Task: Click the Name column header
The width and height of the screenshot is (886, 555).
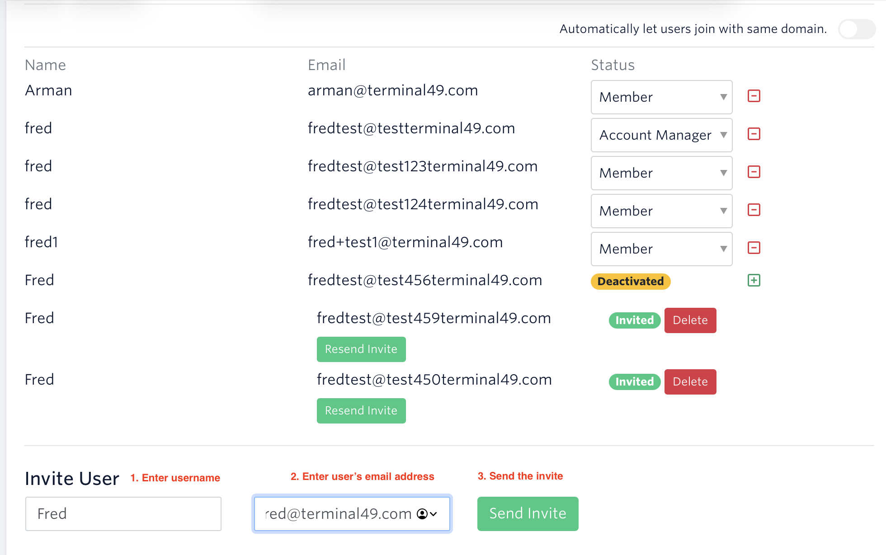Action: click(45, 65)
